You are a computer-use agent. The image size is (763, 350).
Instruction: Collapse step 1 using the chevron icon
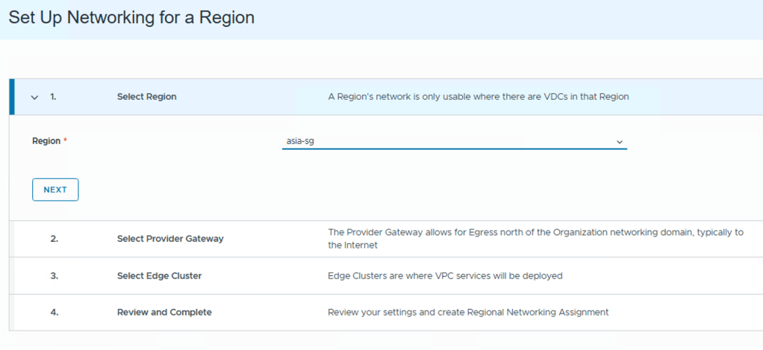(x=34, y=97)
